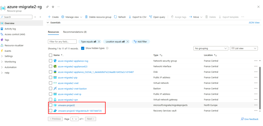Collapse the Essentials section
Viewport: 263px width, 126px height.
(x=48, y=23)
